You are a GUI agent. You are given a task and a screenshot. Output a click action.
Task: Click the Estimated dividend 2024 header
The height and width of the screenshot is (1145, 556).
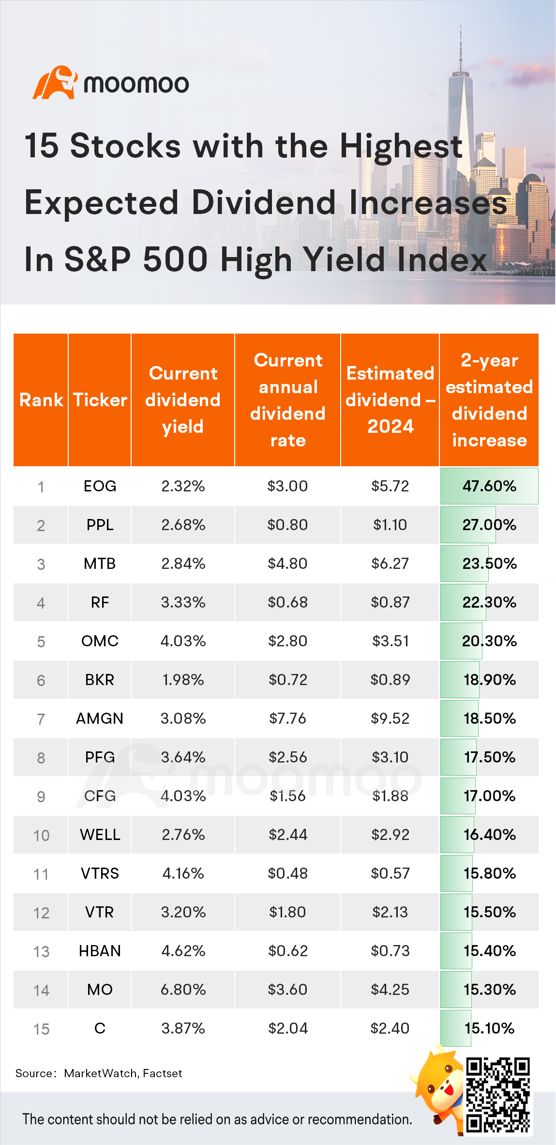390,400
